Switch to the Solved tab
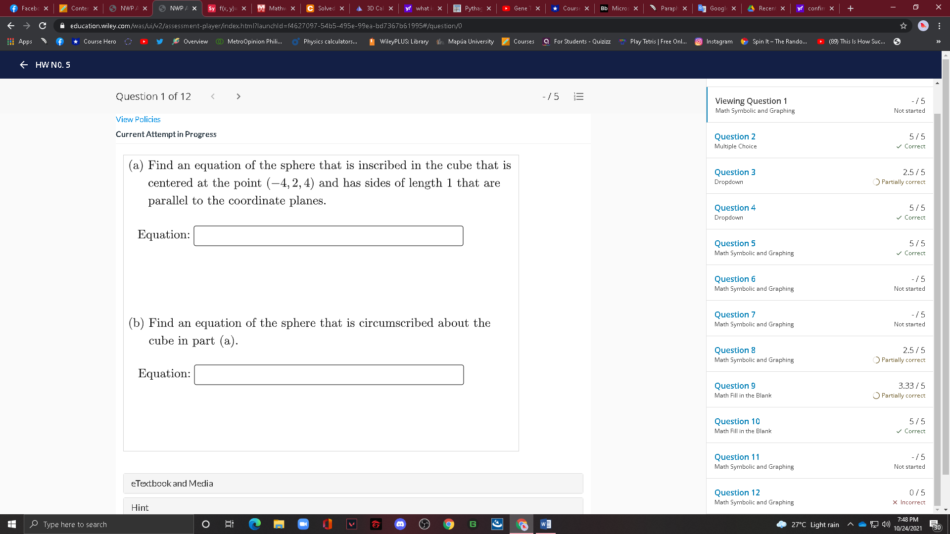 [x=324, y=8]
